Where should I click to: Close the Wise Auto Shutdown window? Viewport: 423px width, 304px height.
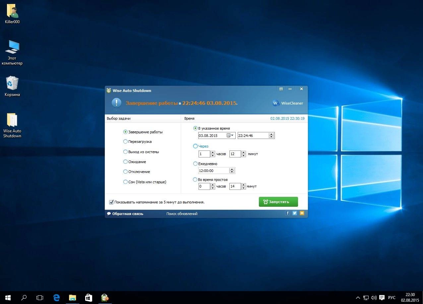301,89
